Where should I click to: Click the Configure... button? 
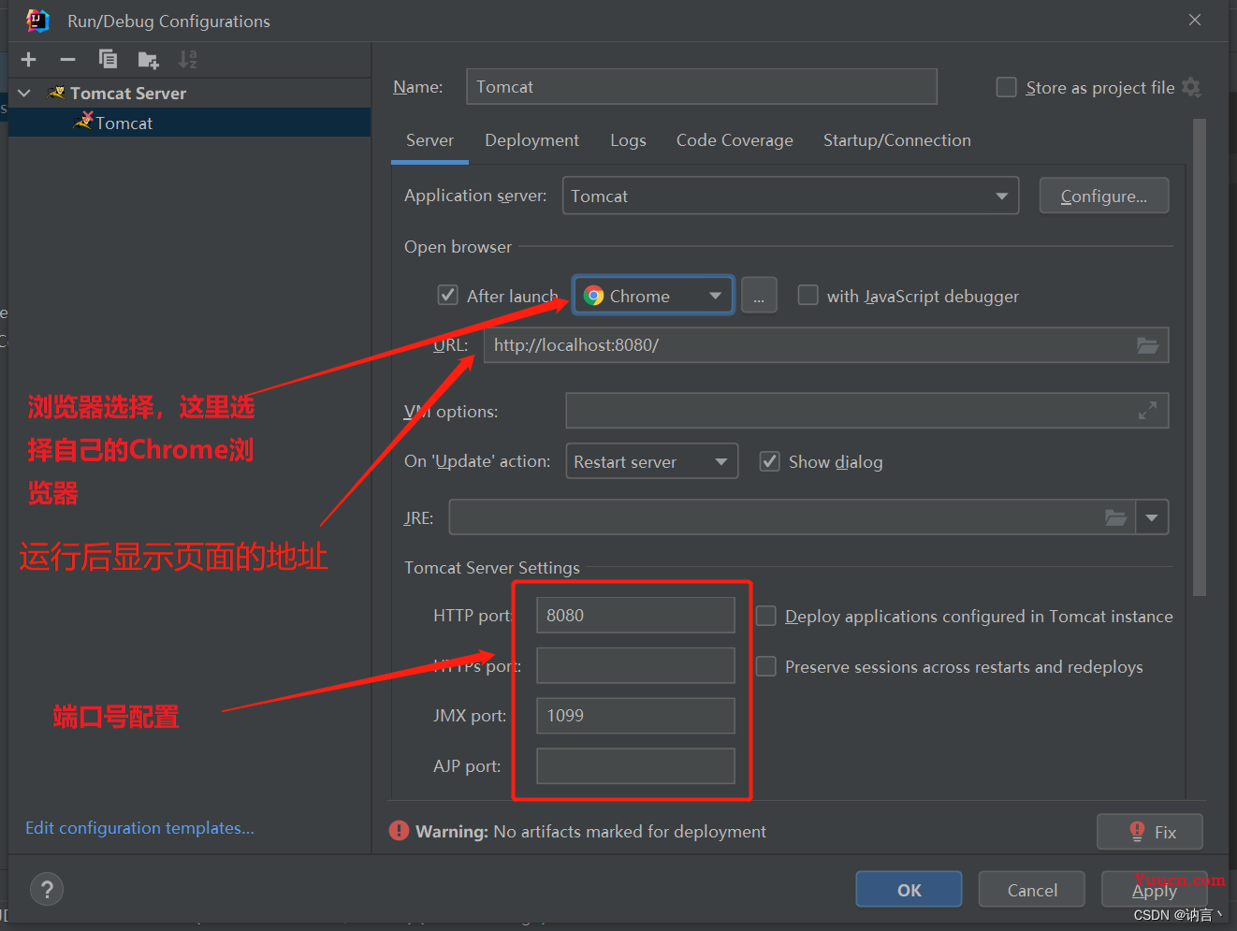pos(1103,196)
